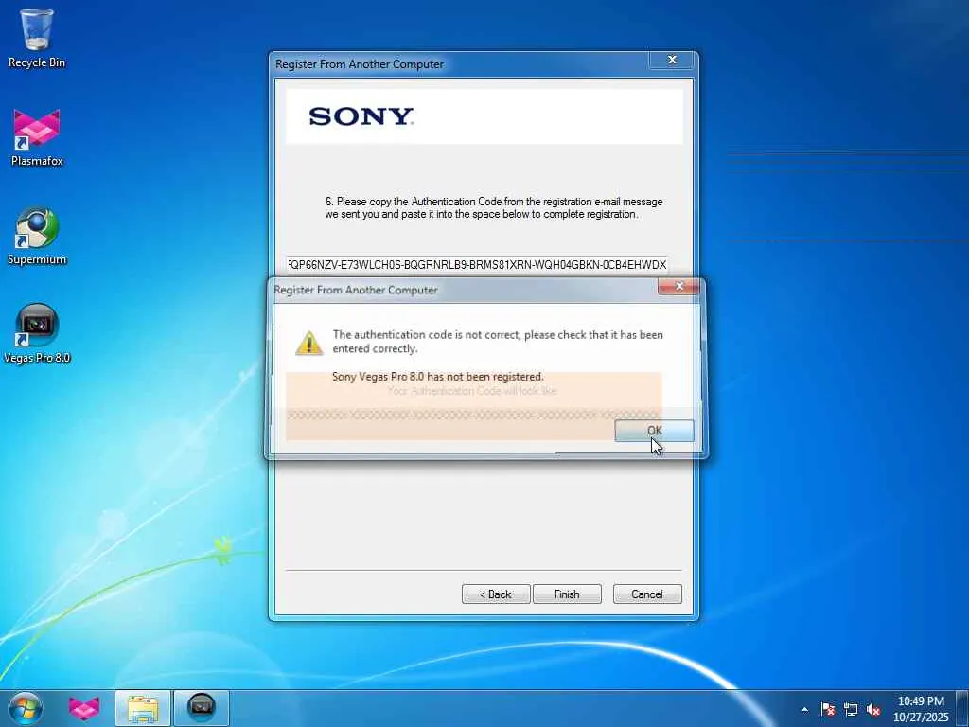Image resolution: width=969 pixels, height=727 pixels.
Task: Open the network status tray icon
Action: (851, 710)
